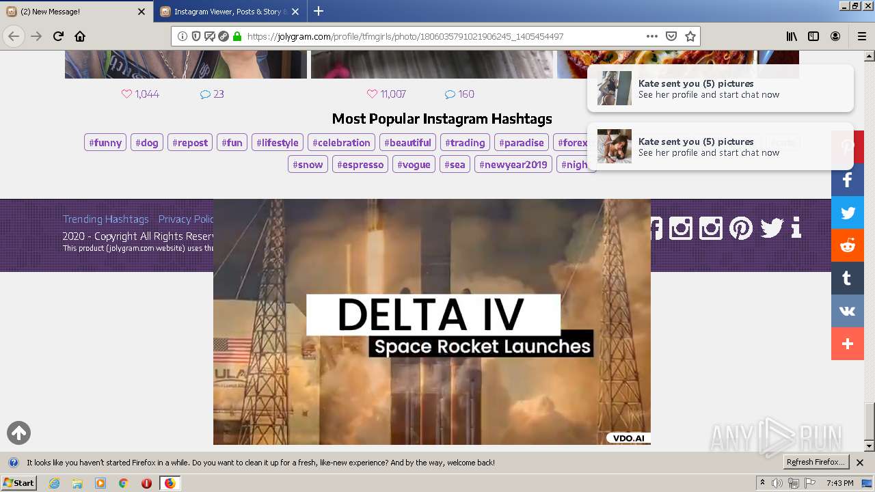This screenshot has width=875, height=492.
Task: Open the #lifestyle hashtag
Action: (278, 143)
